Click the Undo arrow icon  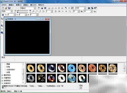click(x=13, y=8)
